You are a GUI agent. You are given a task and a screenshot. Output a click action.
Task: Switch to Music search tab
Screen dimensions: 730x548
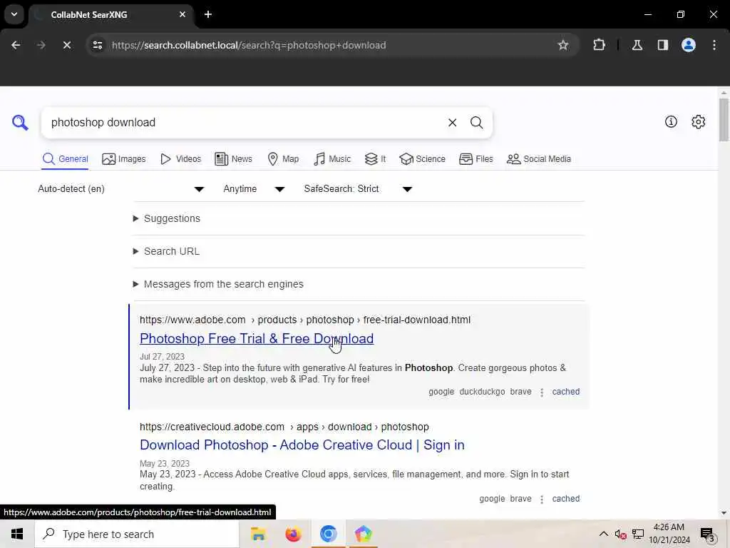(332, 159)
